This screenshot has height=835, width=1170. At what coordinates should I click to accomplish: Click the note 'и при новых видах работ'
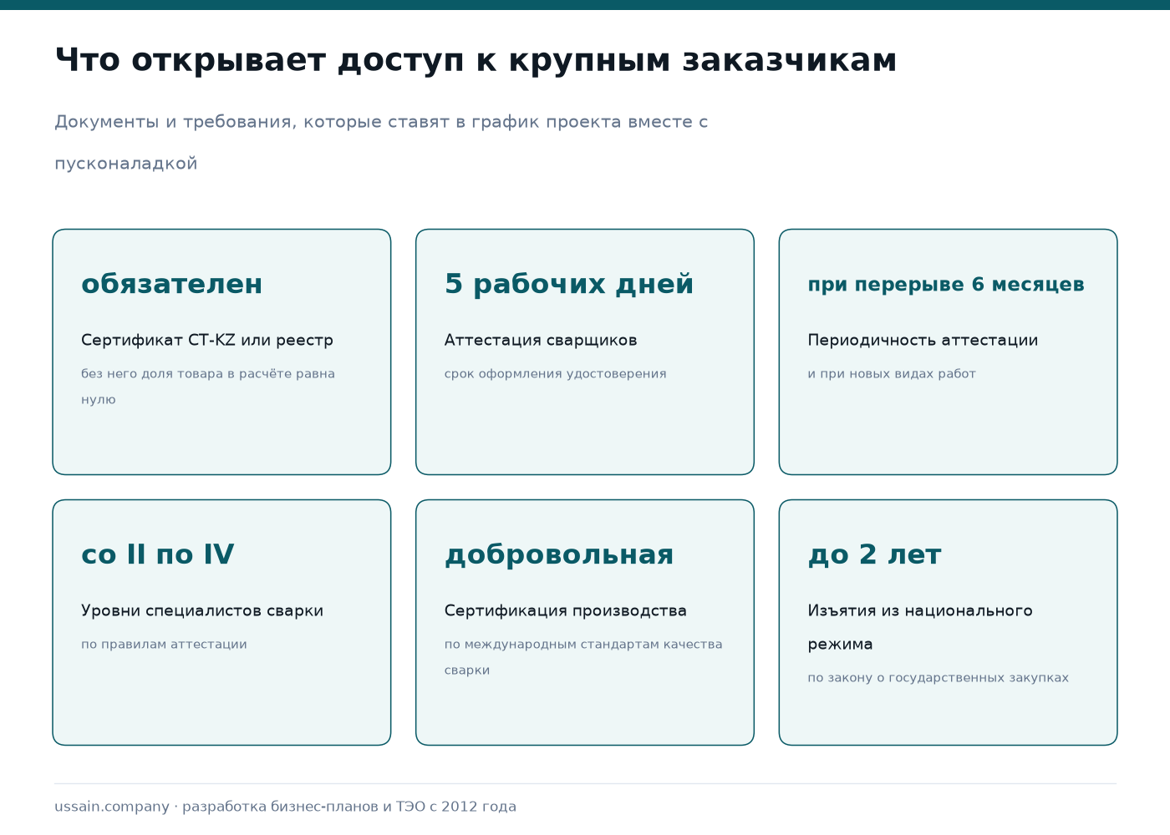tap(892, 374)
